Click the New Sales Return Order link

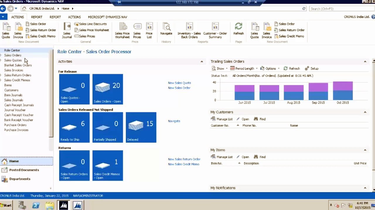[184, 159]
